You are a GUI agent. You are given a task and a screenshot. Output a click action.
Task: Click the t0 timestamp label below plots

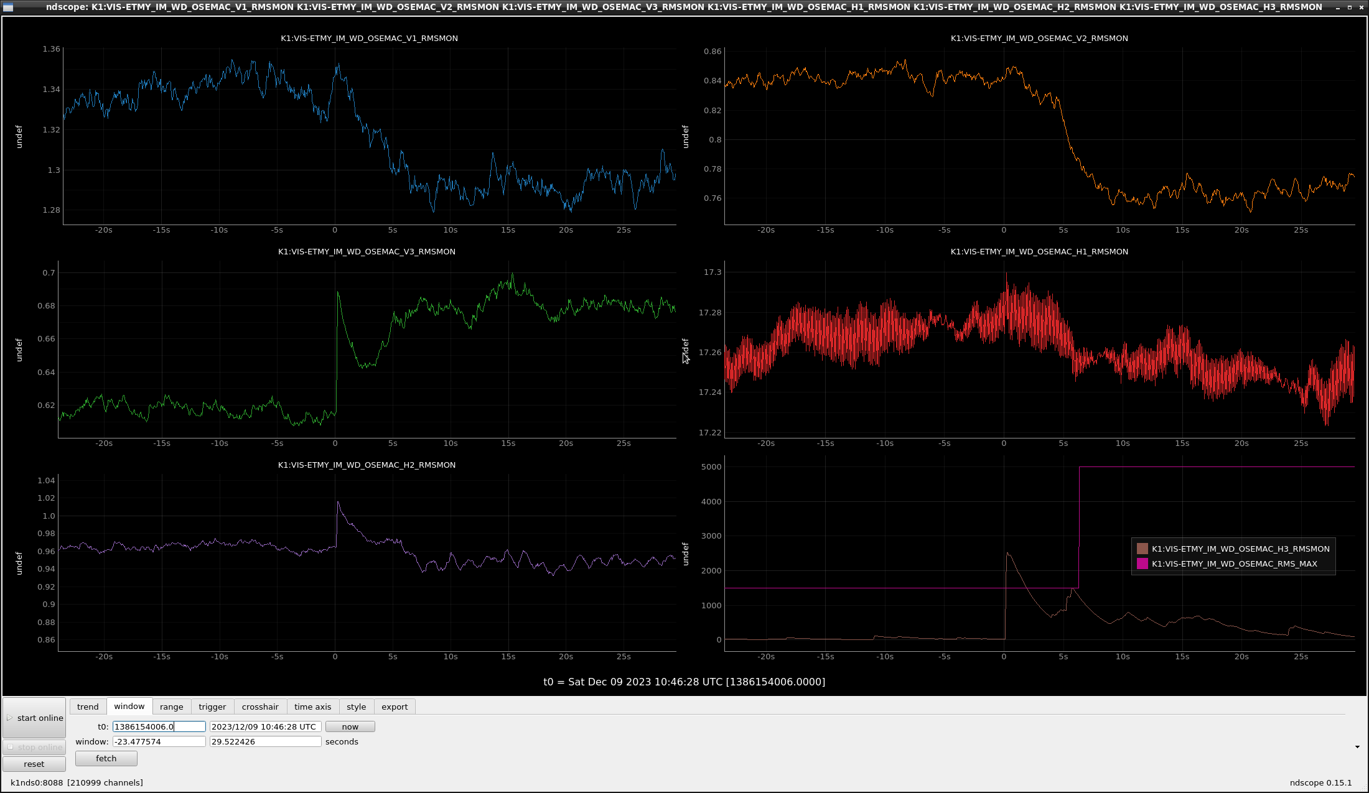coord(684,682)
